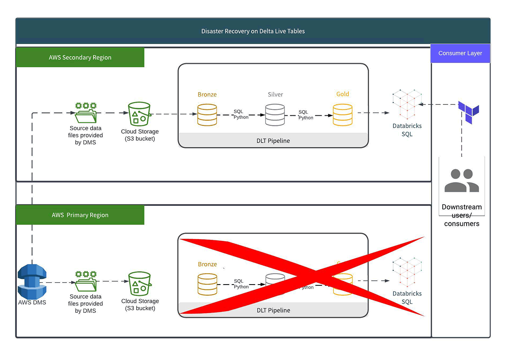
Task: Select the Silver label in secondary region
Action: point(275,94)
